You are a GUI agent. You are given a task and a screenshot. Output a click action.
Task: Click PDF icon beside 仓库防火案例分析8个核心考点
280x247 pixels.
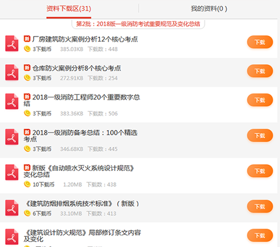(x=12, y=73)
